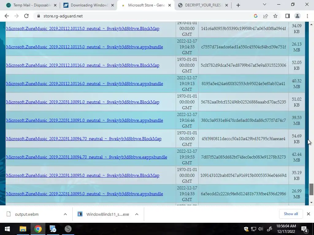Click the 52.05 KB size cell
Image resolution: width=314 pixels, height=235 pixels.
tap(297, 65)
